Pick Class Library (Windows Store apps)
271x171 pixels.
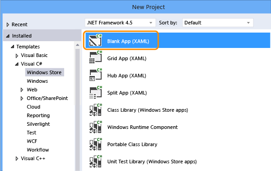point(148,110)
